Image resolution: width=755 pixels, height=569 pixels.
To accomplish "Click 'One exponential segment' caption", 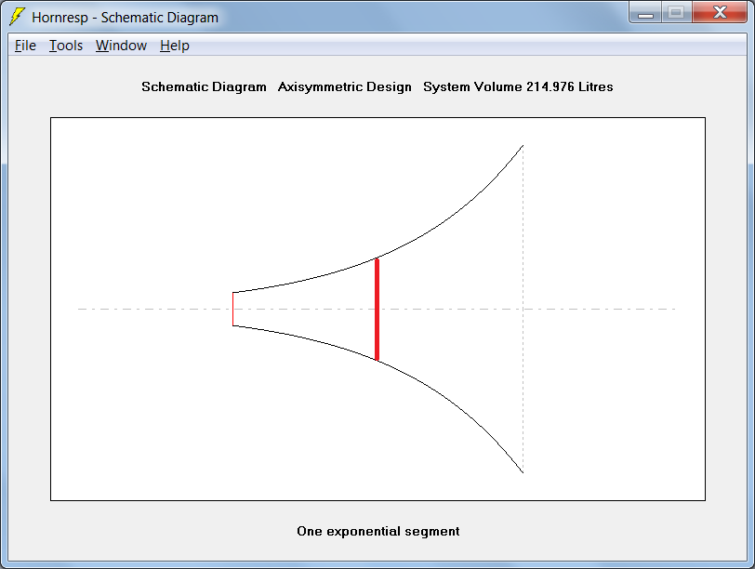I will click(x=378, y=531).
